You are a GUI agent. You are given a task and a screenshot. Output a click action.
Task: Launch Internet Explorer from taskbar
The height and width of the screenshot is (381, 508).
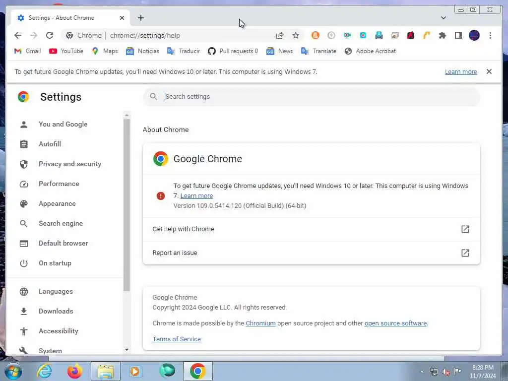point(44,371)
